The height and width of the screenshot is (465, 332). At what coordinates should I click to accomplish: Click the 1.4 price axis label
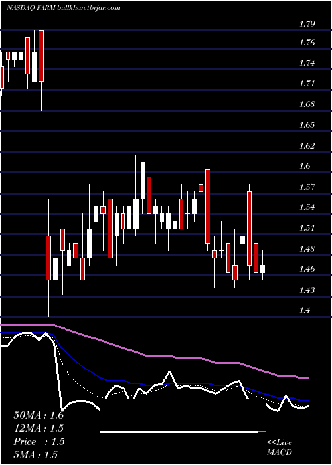click(x=306, y=310)
